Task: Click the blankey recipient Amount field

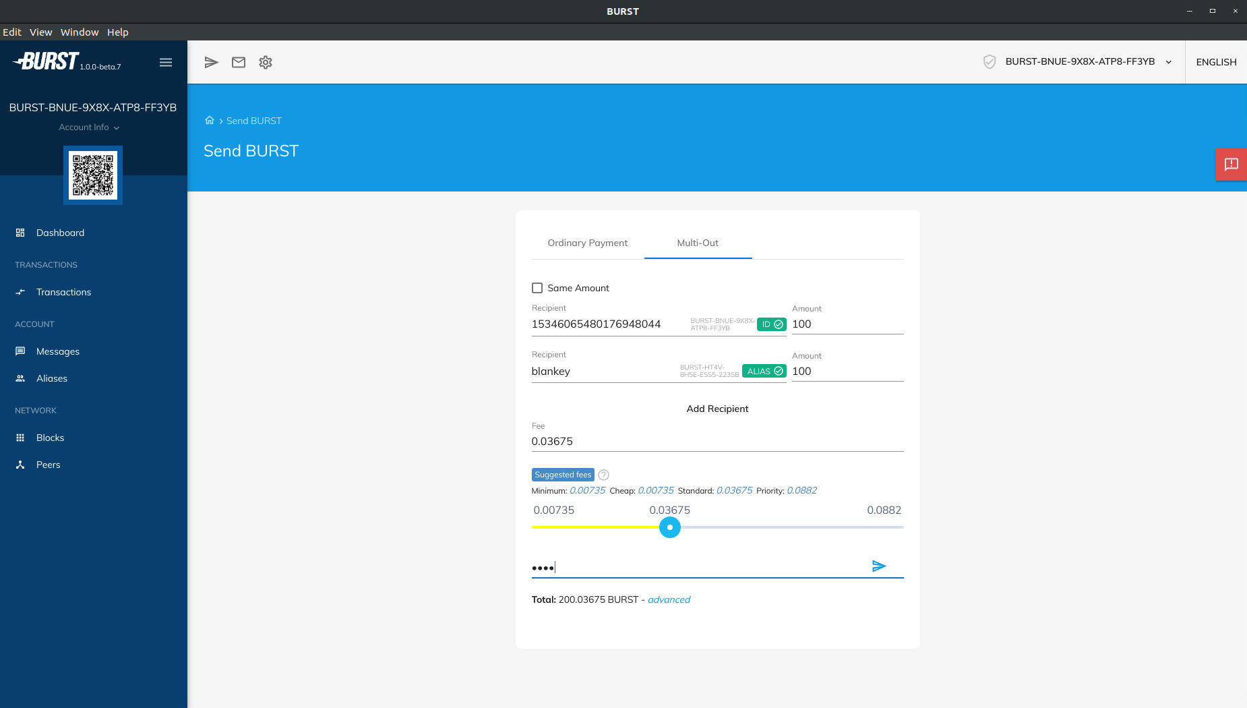Action: tap(847, 372)
